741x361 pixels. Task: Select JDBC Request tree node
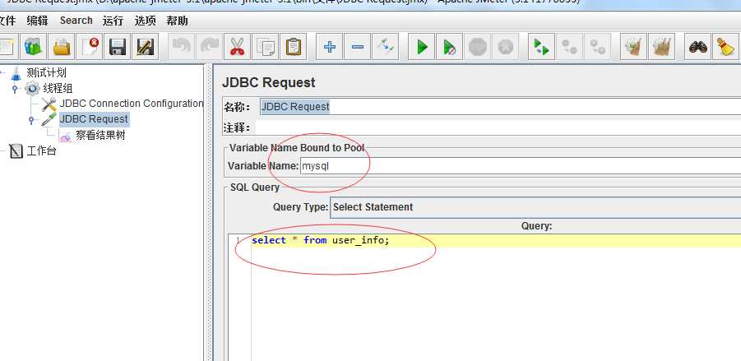(94, 119)
